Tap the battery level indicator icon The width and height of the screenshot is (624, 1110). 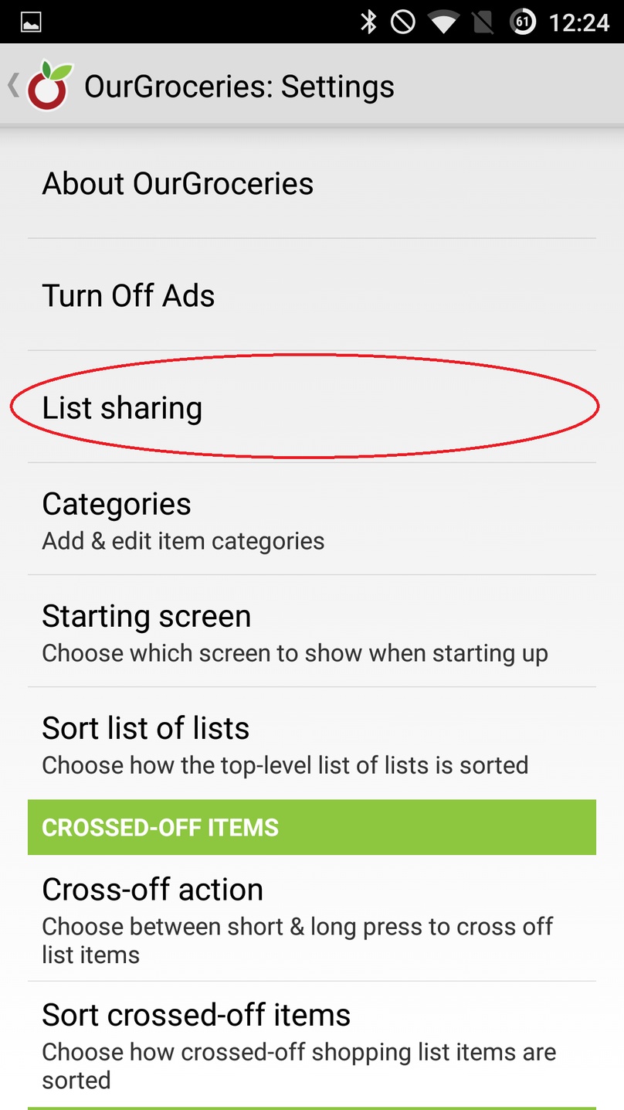[x=523, y=22]
